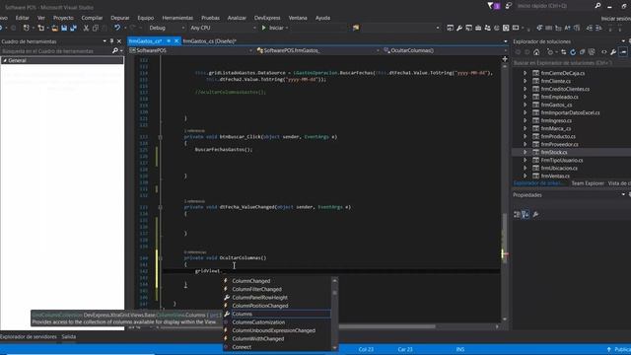Screen dimensions: 631x355
Task: Open the Toolbox panel options dropdown arrow
Action: point(105,41)
